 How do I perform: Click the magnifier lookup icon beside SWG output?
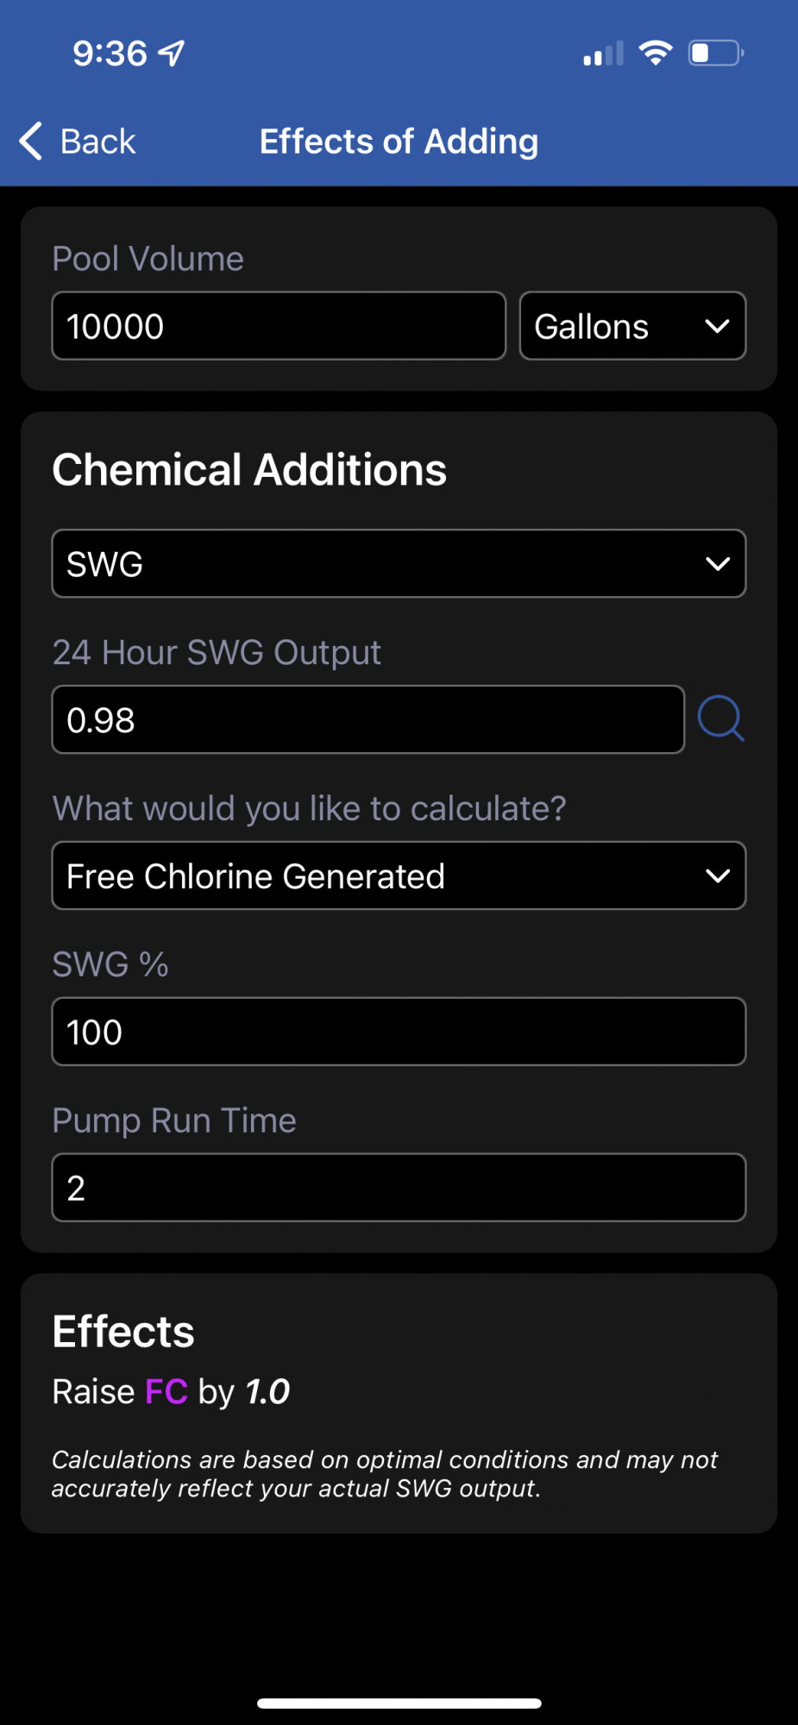point(721,719)
